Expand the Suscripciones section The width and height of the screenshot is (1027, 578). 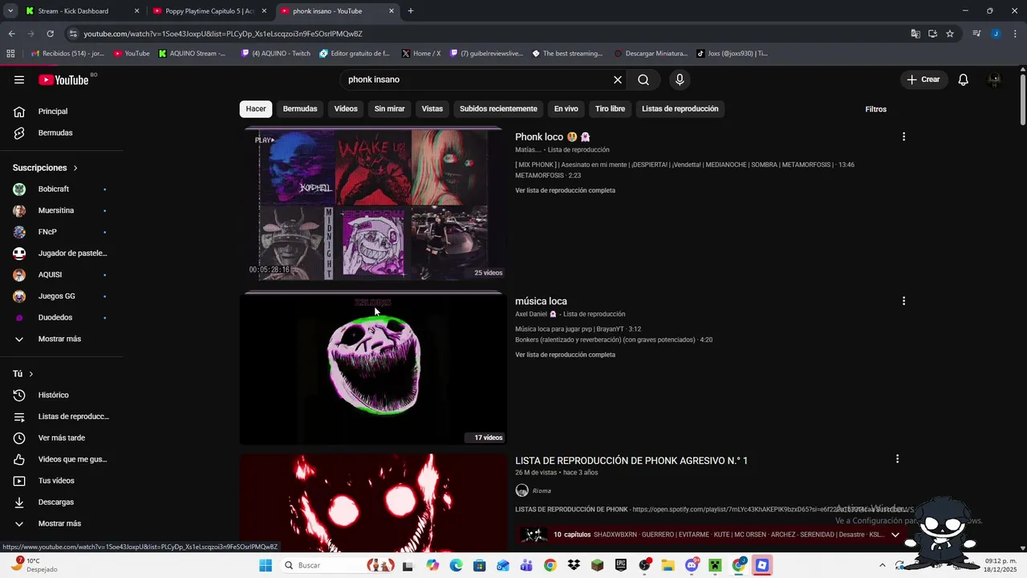click(45, 168)
